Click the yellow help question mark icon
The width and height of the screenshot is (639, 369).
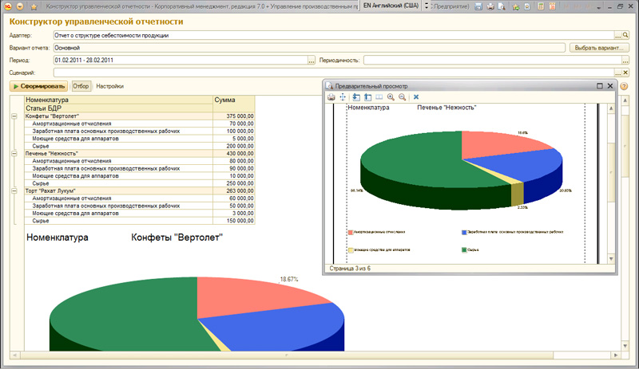(624, 86)
